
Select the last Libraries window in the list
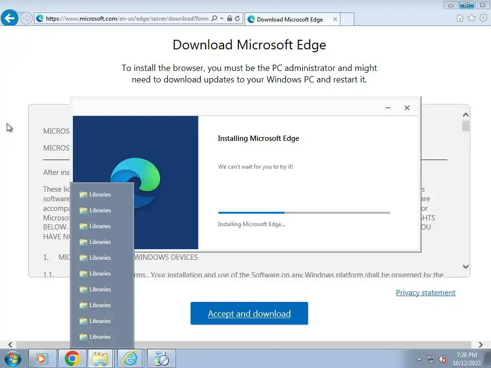102,337
